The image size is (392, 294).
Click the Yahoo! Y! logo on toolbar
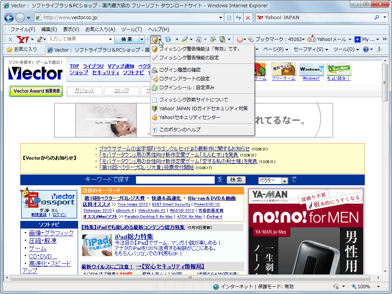pyautogui.click(x=23, y=39)
